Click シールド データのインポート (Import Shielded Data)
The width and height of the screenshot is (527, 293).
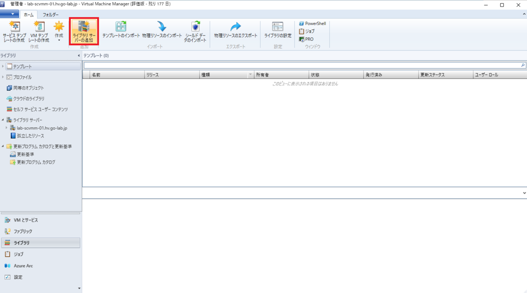coord(195,31)
